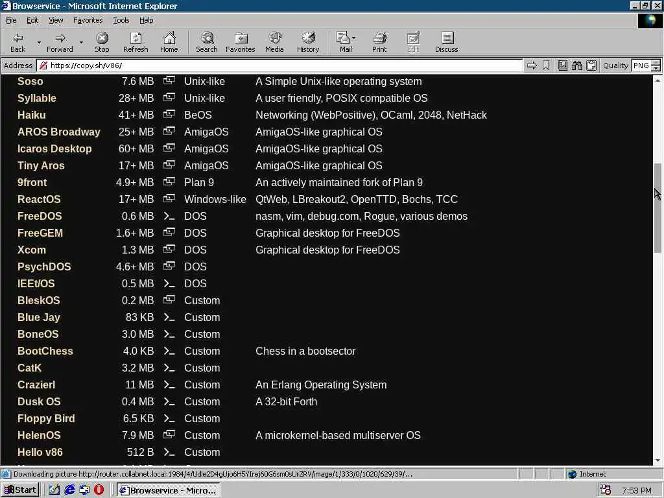Screen dimensions: 664x498
Task: Click the Browservice taskbar button
Action: 169,490
